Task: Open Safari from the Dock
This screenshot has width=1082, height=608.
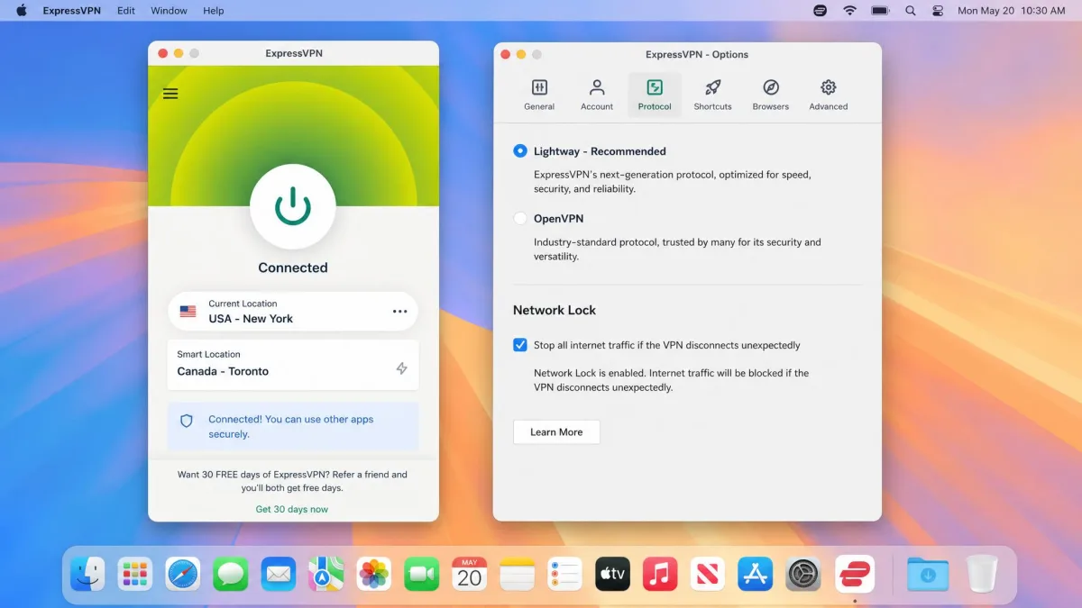Action: [x=183, y=573]
